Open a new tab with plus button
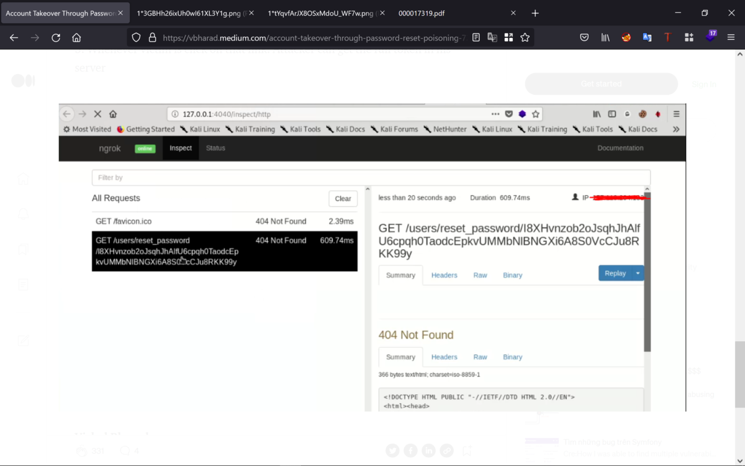The height and width of the screenshot is (466, 745). (x=535, y=13)
